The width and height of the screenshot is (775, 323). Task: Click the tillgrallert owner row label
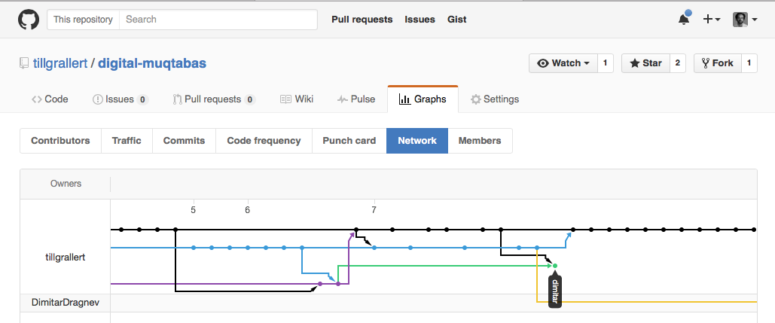(x=66, y=257)
